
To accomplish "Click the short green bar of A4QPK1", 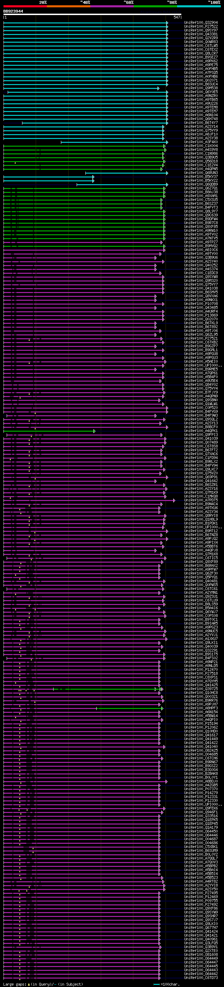I will (49, 431).
